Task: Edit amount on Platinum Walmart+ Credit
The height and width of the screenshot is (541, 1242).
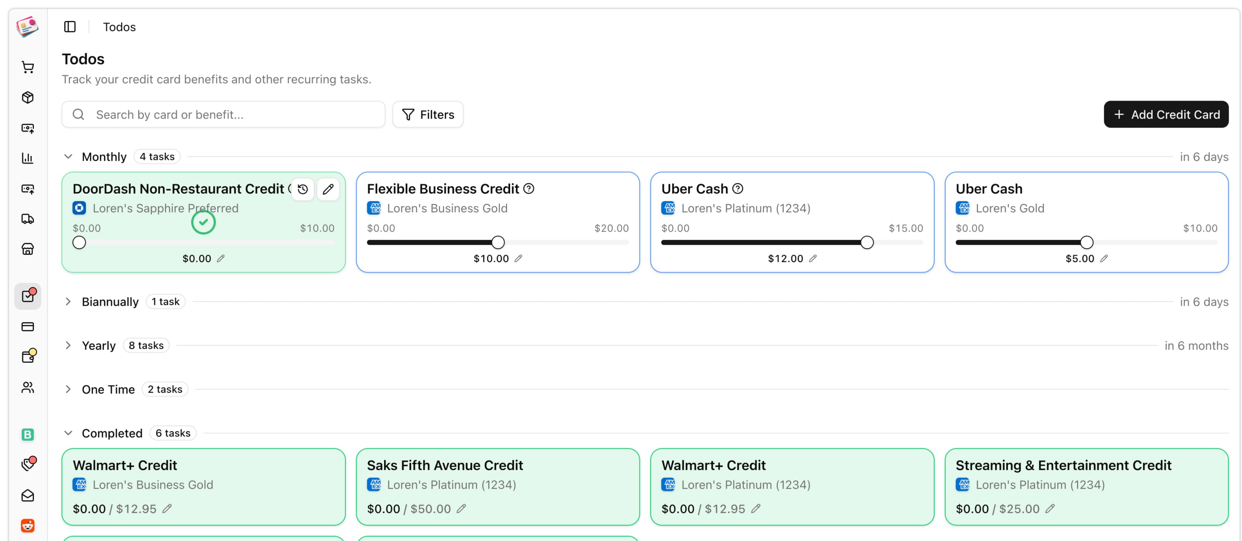Action: point(756,508)
